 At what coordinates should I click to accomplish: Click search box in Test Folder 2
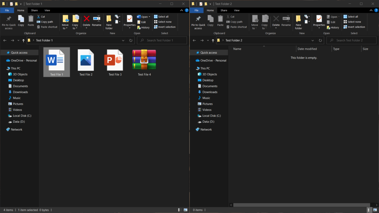[x=352, y=40]
